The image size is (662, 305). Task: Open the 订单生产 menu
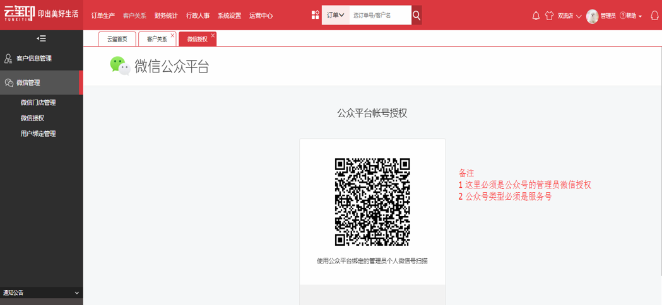coord(103,16)
